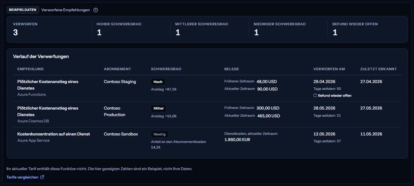Click the Tage seitdem 50 text

tap(327, 89)
